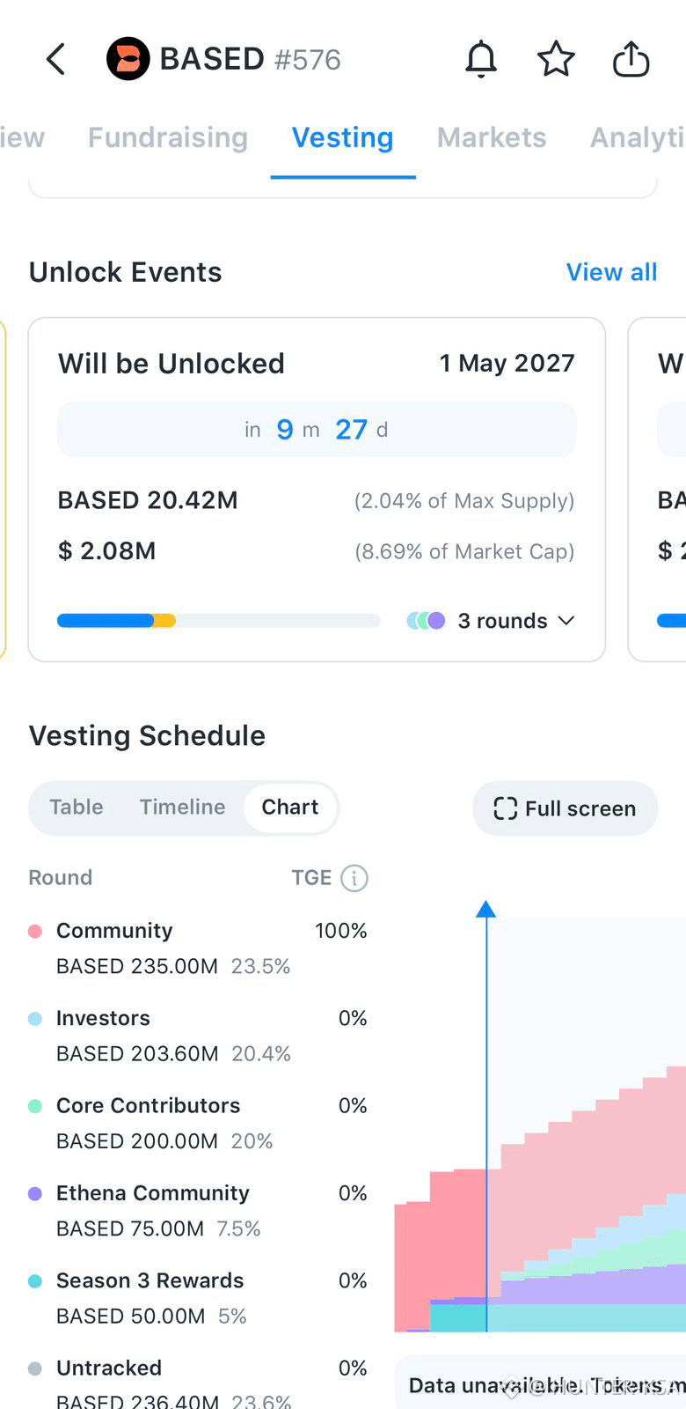Add BASED to favorites with star

556,60
